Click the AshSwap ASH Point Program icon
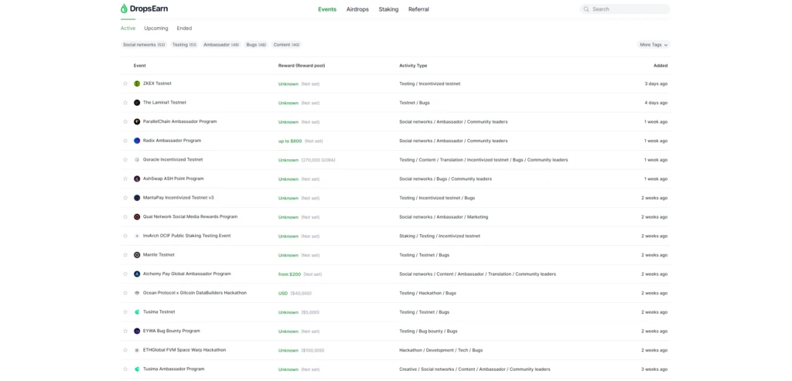 click(137, 179)
